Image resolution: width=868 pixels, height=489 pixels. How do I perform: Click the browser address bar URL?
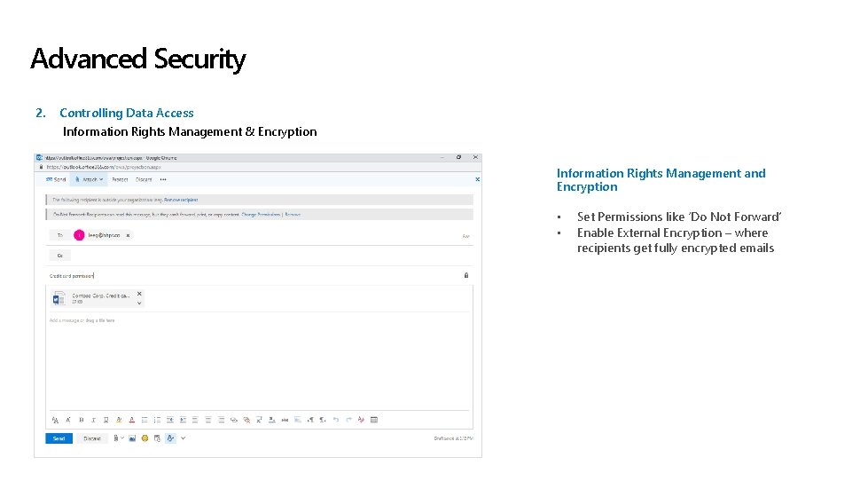click(x=104, y=167)
